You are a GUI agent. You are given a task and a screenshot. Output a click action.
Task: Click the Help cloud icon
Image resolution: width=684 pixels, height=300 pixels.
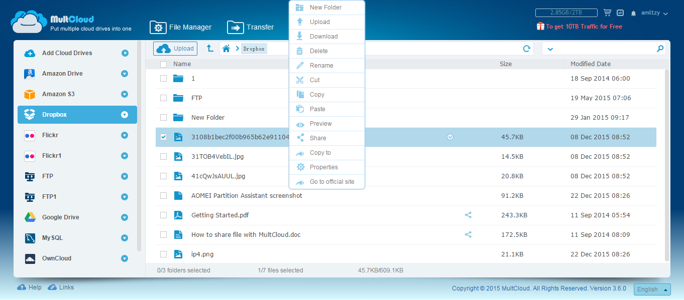click(x=22, y=287)
